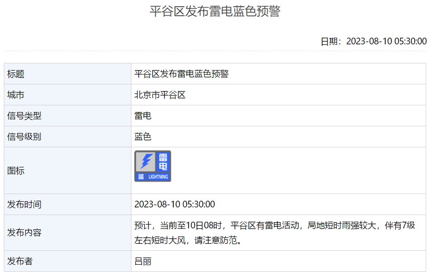Click the LIGHTNING text on the warning icon
430x277 pixels.
tap(158, 177)
